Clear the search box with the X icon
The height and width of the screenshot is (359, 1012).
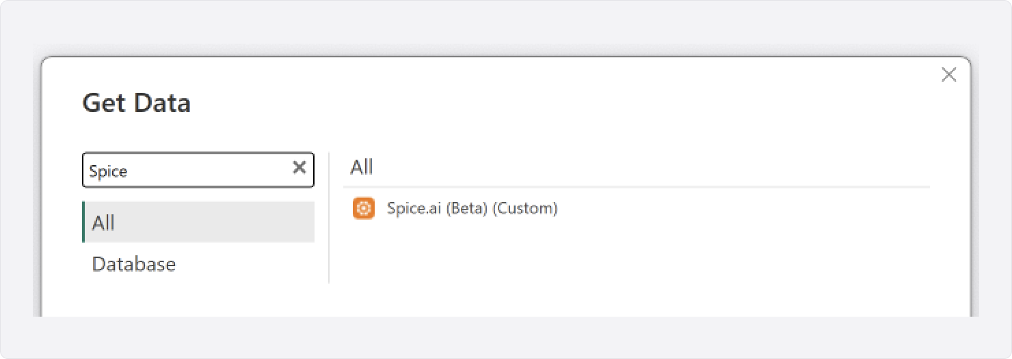click(299, 168)
